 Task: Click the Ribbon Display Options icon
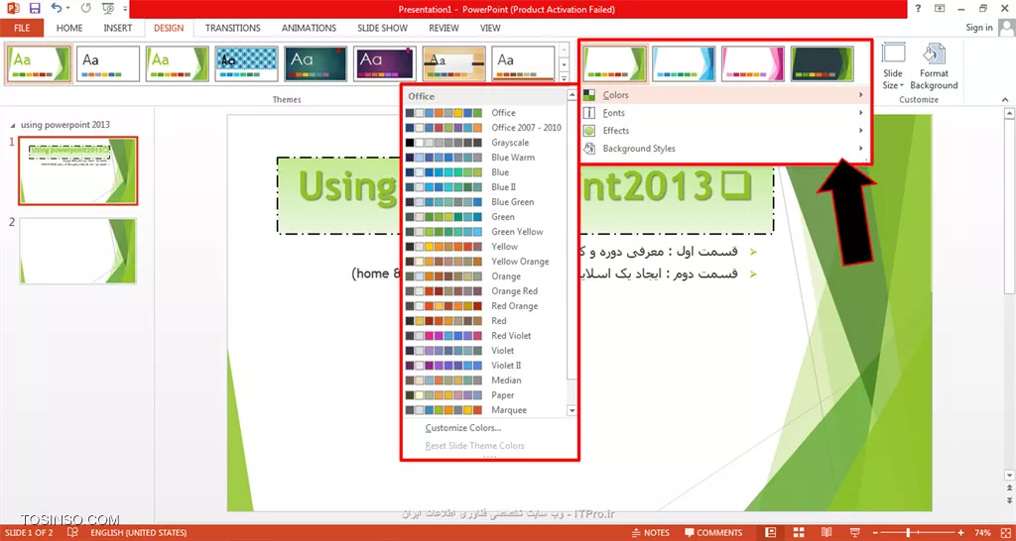pos(940,8)
